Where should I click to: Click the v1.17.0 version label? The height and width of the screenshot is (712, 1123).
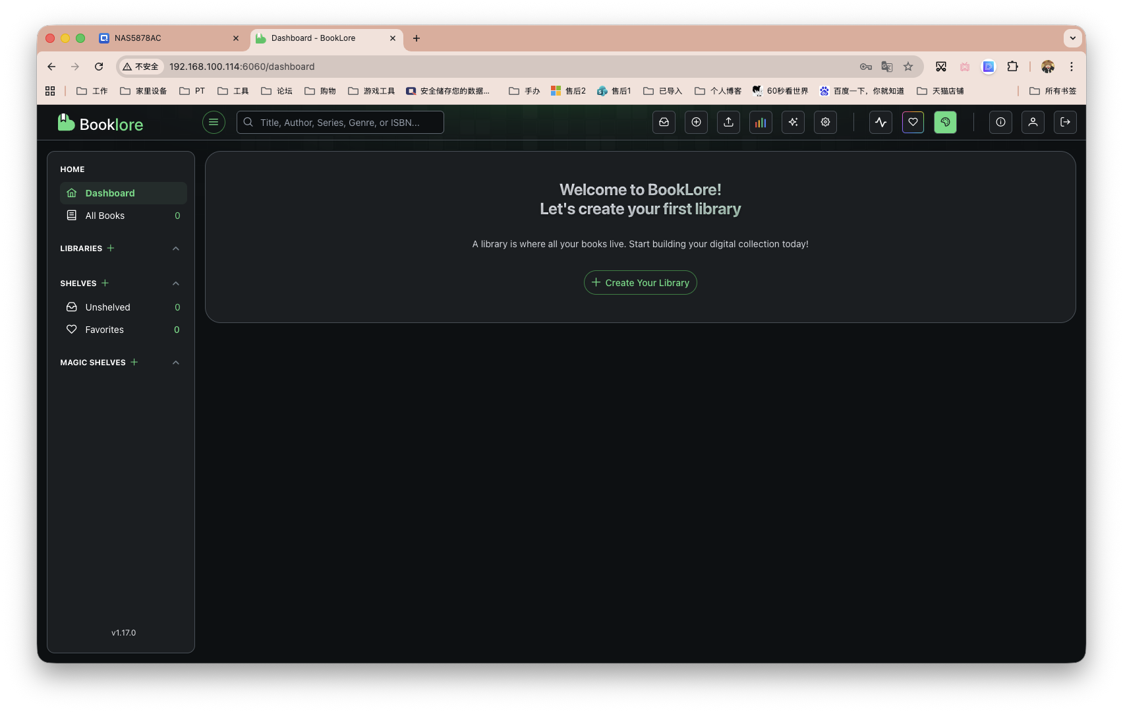(123, 633)
